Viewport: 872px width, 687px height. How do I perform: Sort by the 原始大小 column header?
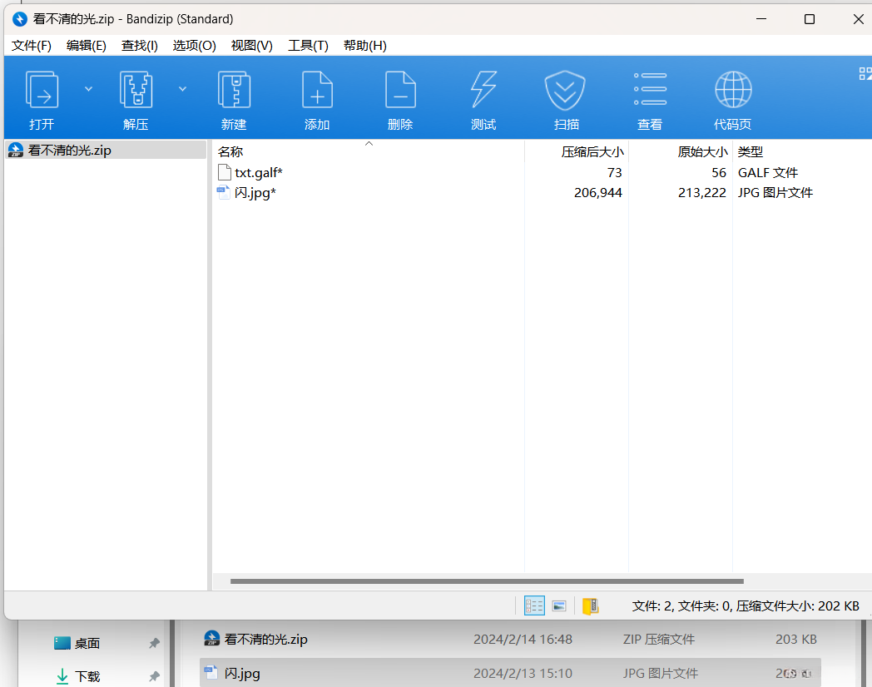(x=702, y=151)
